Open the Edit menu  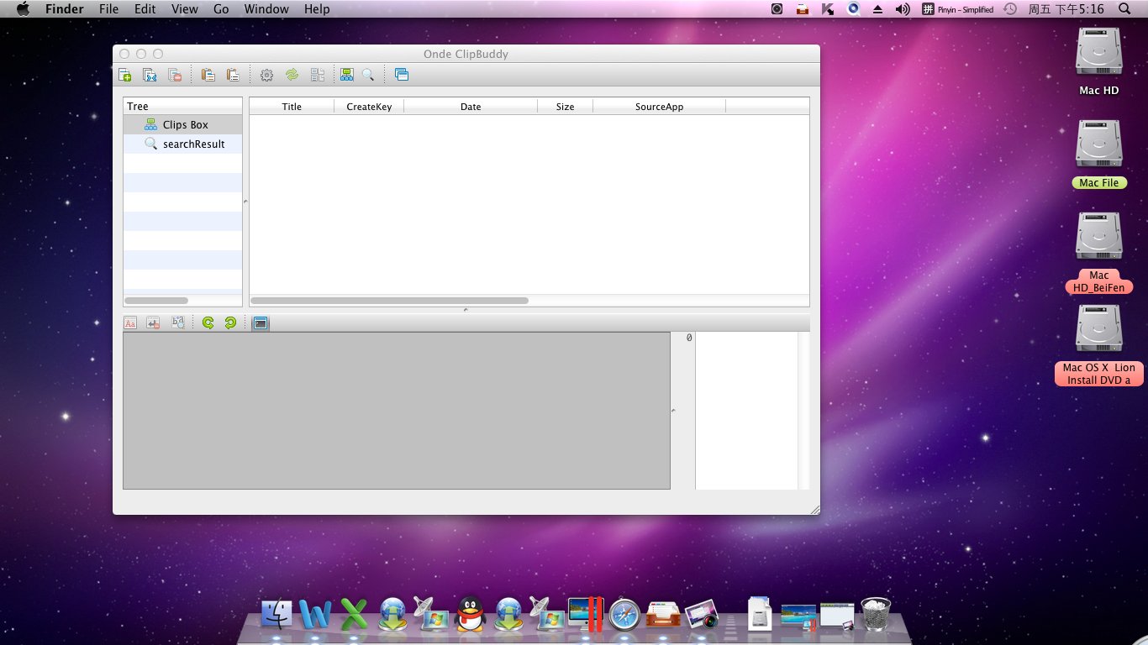[145, 9]
